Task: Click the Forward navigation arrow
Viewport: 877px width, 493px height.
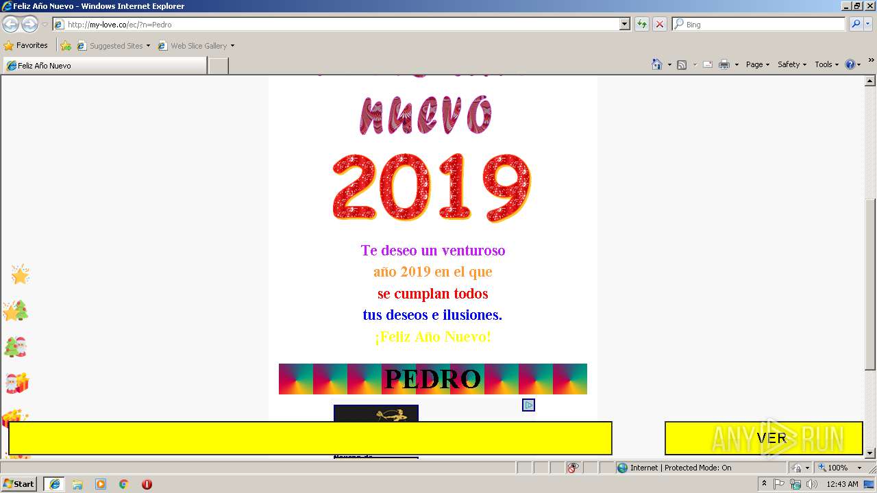Action: coord(29,25)
